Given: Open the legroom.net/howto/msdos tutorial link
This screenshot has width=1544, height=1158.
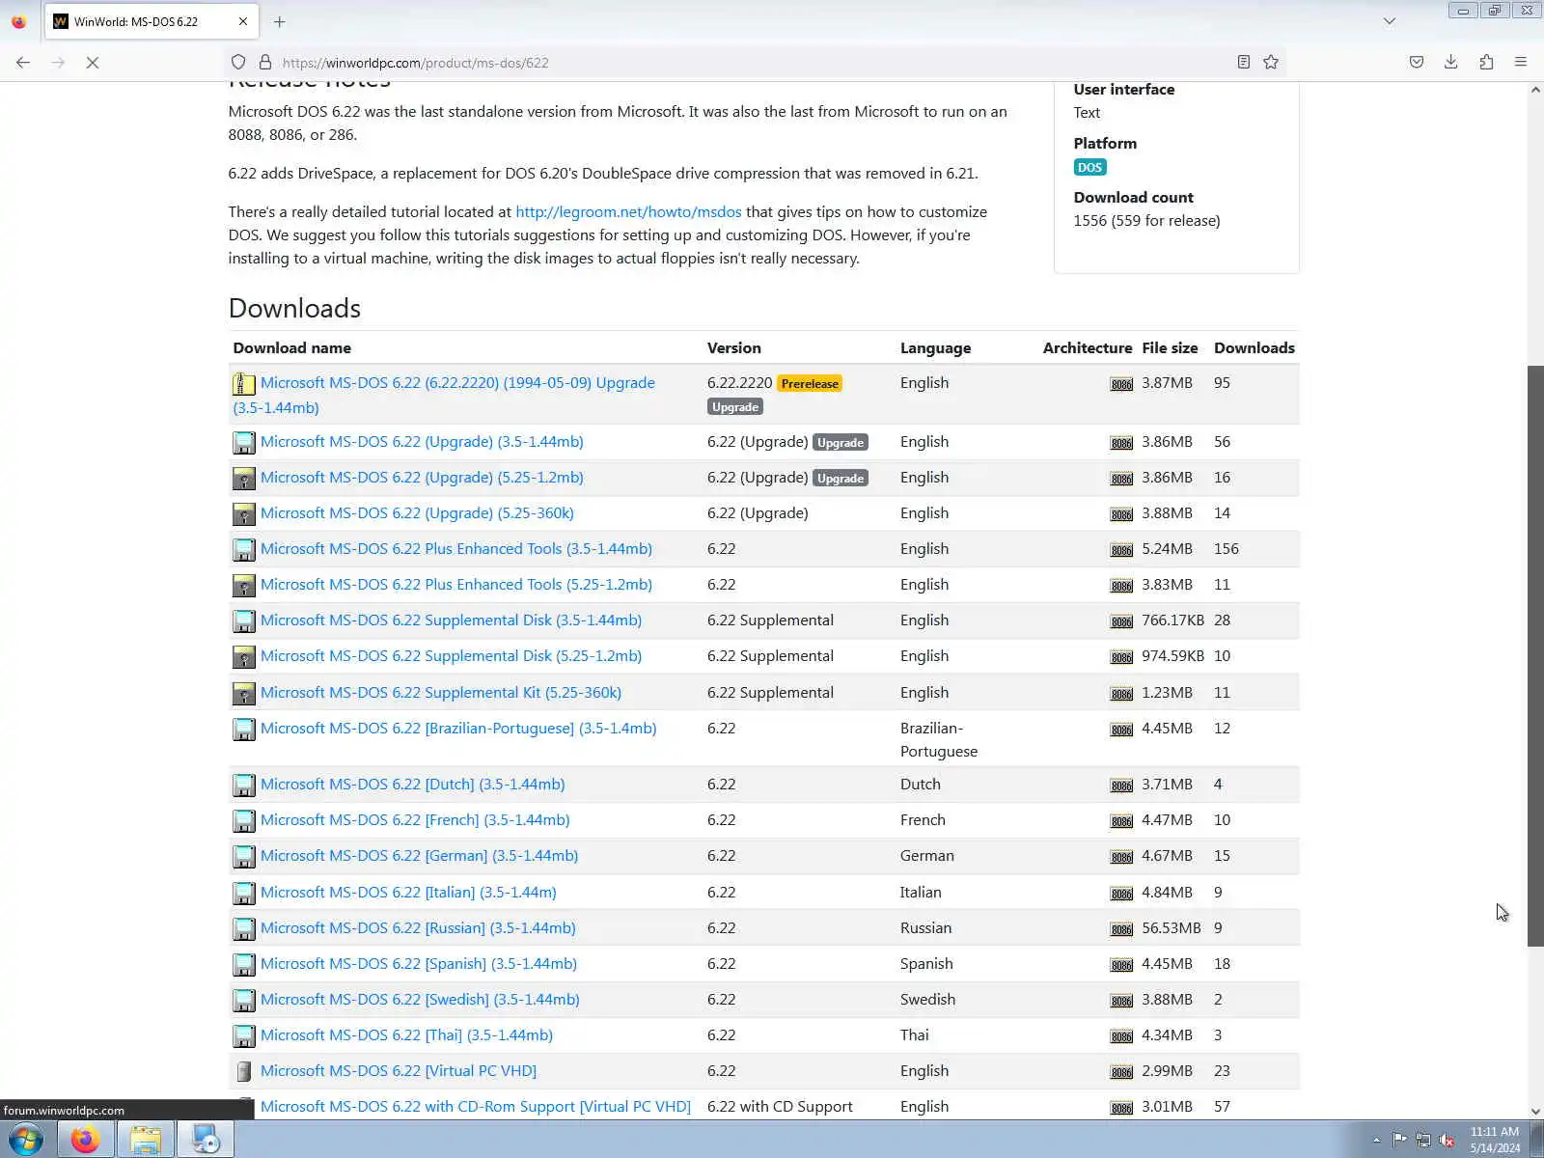Looking at the screenshot, I should (x=628, y=211).
